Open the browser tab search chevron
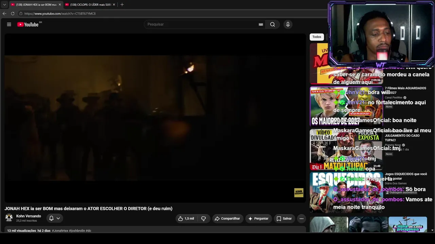 pos(4,5)
